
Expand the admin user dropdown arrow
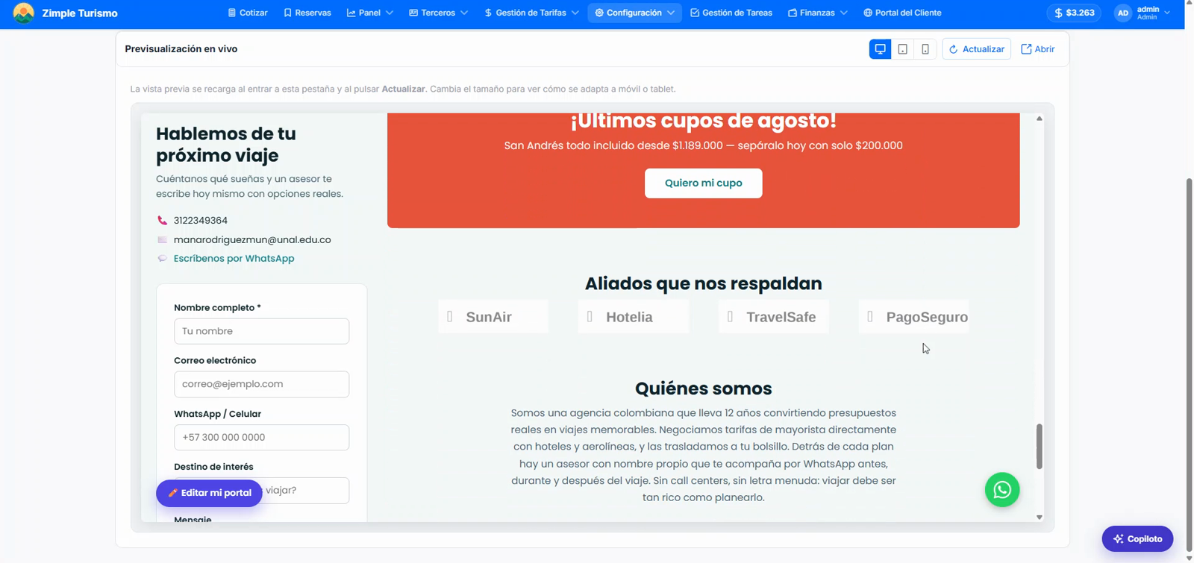click(1167, 13)
